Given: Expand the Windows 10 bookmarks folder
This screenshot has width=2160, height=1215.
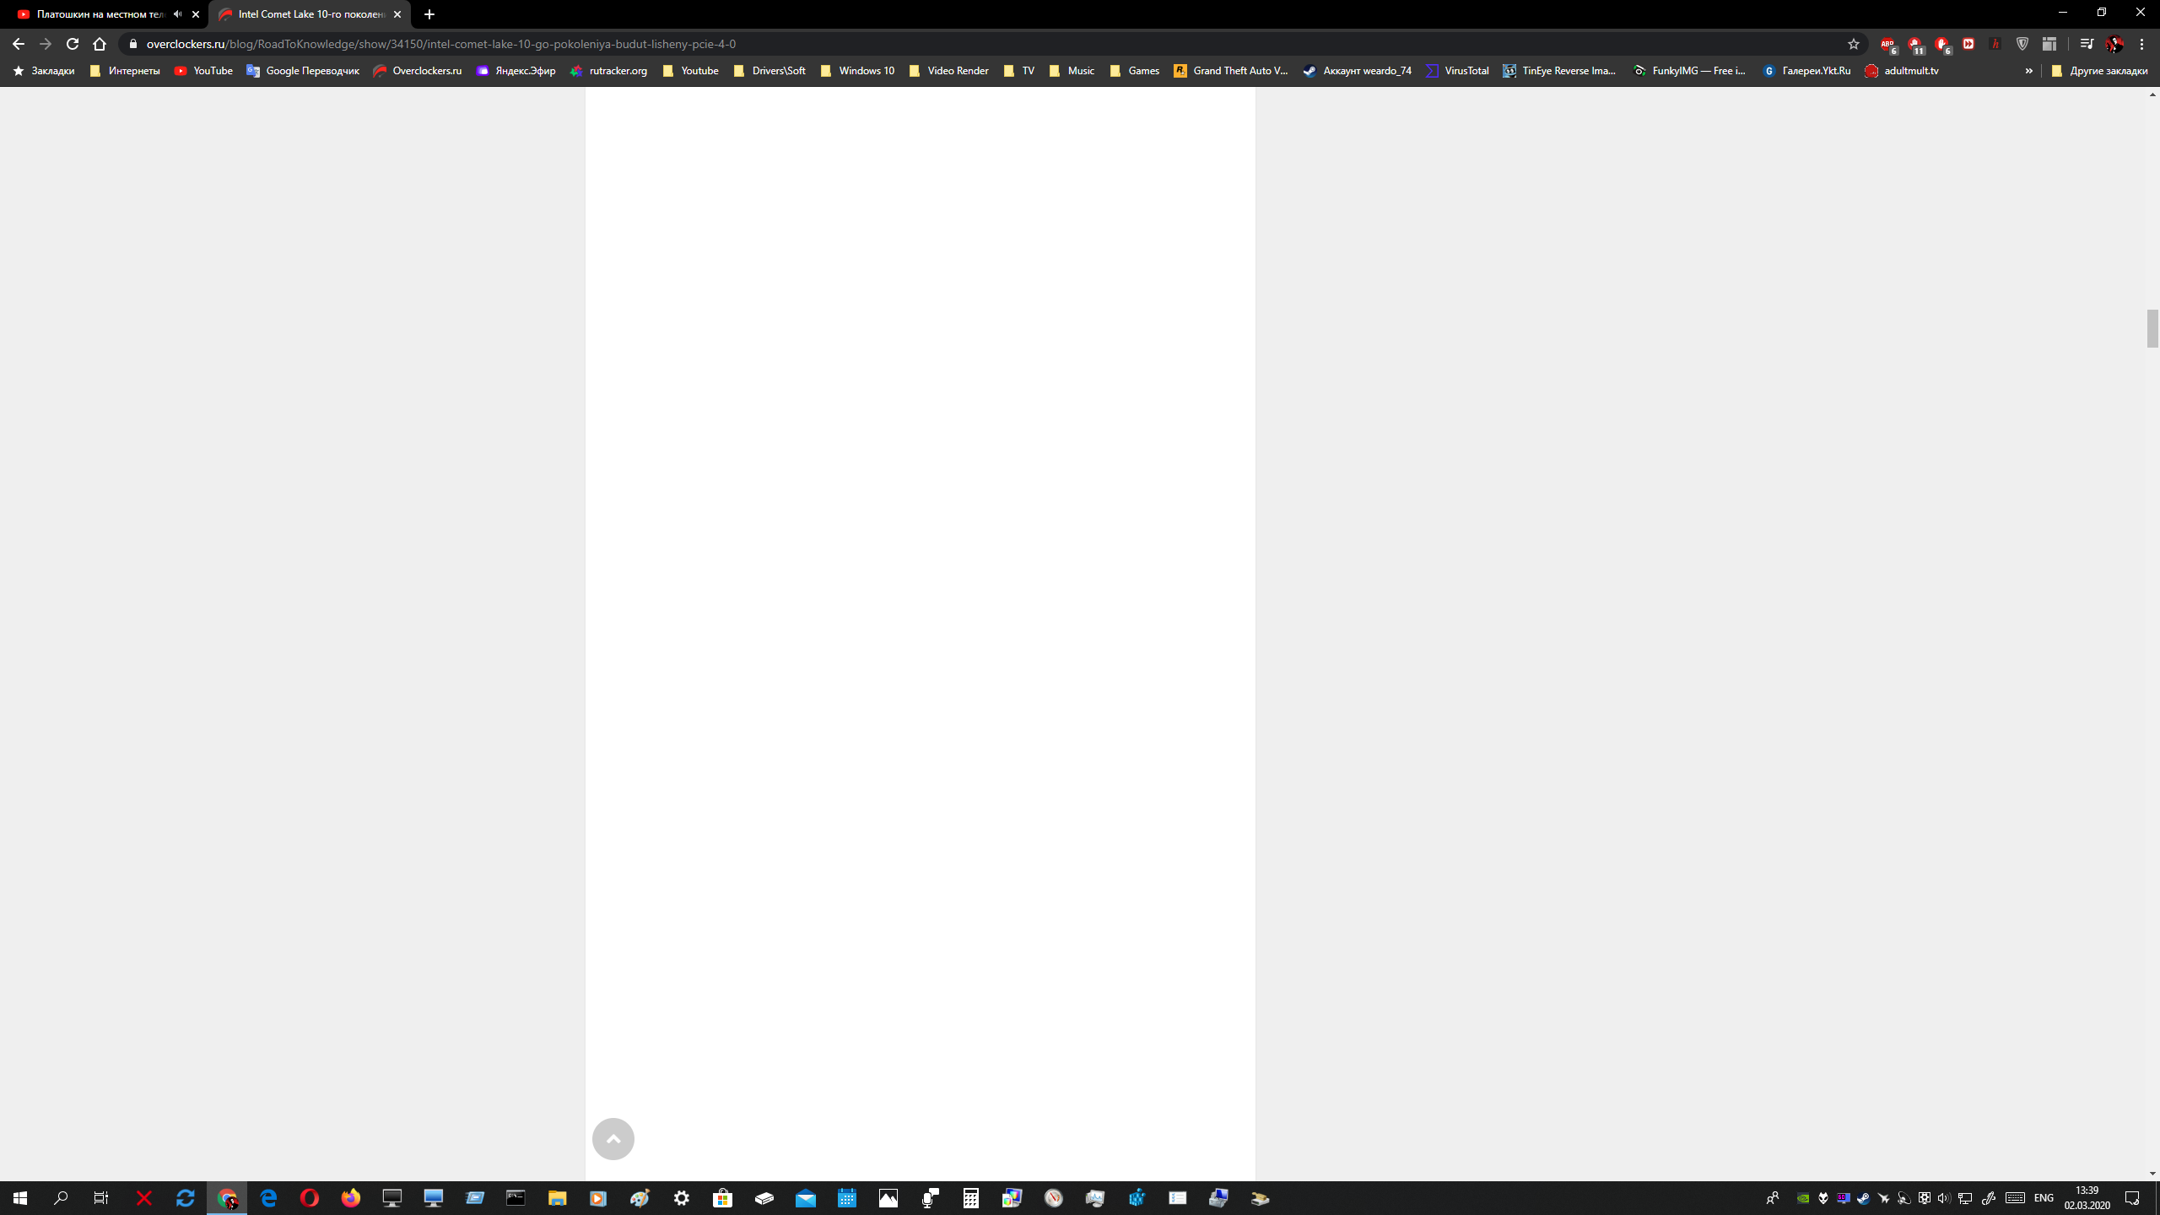Looking at the screenshot, I should [x=857, y=71].
